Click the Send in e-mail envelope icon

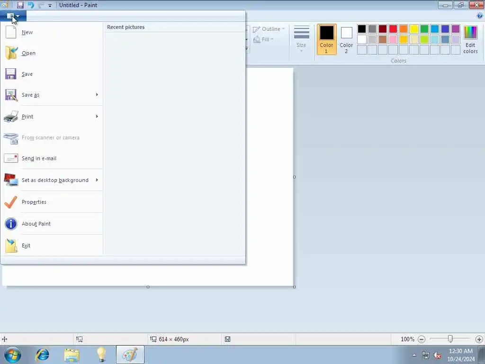[11, 158]
